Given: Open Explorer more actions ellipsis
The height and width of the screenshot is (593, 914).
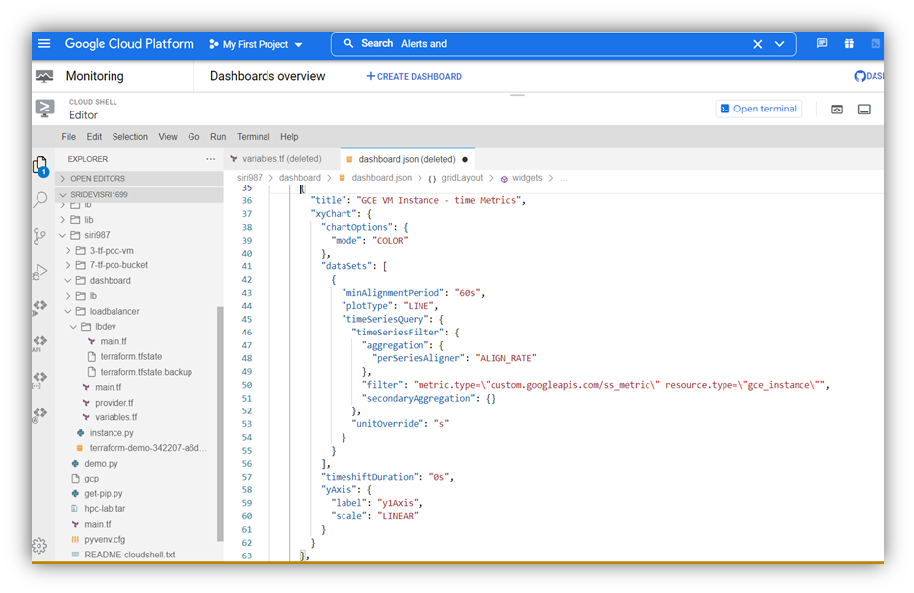Looking at the screenshot, I should pos(210,159).
